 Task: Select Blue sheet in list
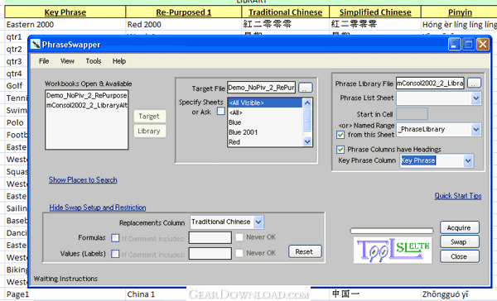[x=265, y=122]
